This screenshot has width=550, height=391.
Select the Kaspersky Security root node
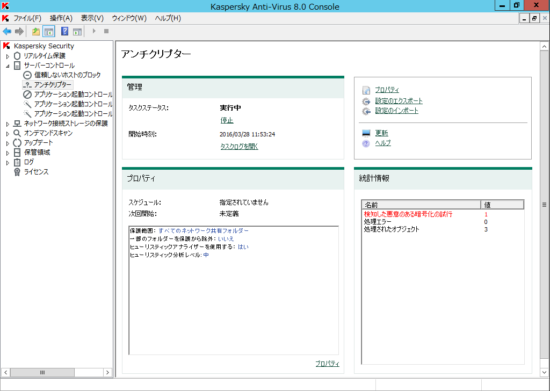point(44,46)
